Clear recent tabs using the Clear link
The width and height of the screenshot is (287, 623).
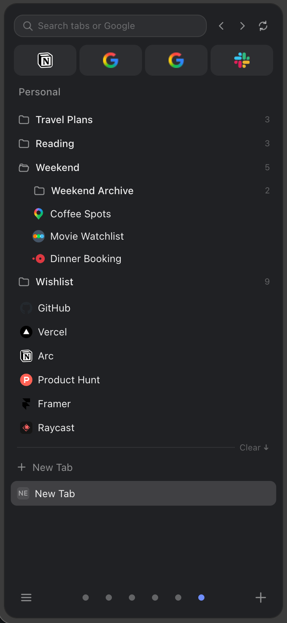click(254, 447)
